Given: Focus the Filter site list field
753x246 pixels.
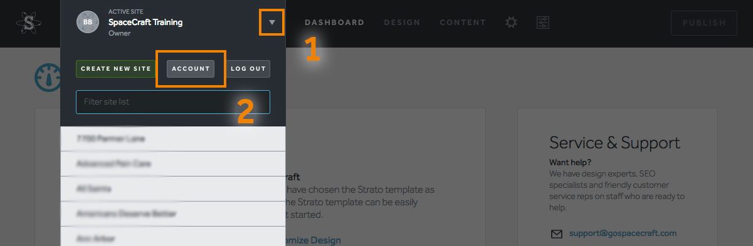Looking at the screenshot, I should (173, 102).
